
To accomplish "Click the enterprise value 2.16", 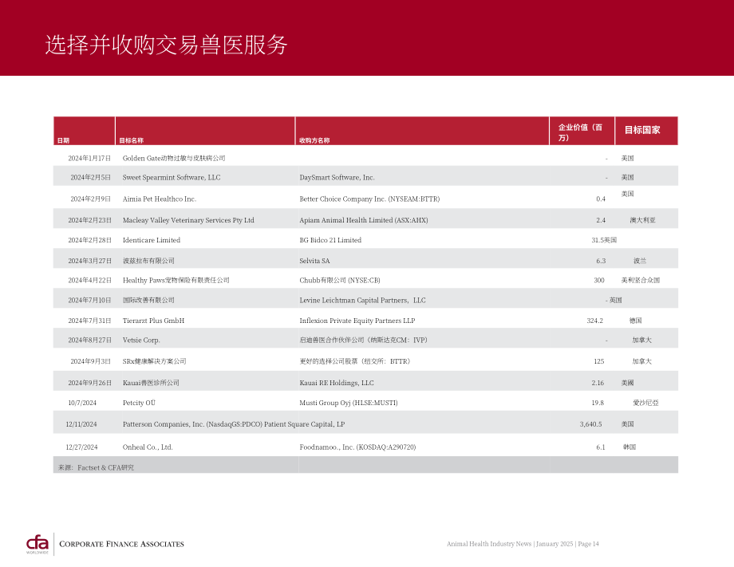I will [598, 383].
